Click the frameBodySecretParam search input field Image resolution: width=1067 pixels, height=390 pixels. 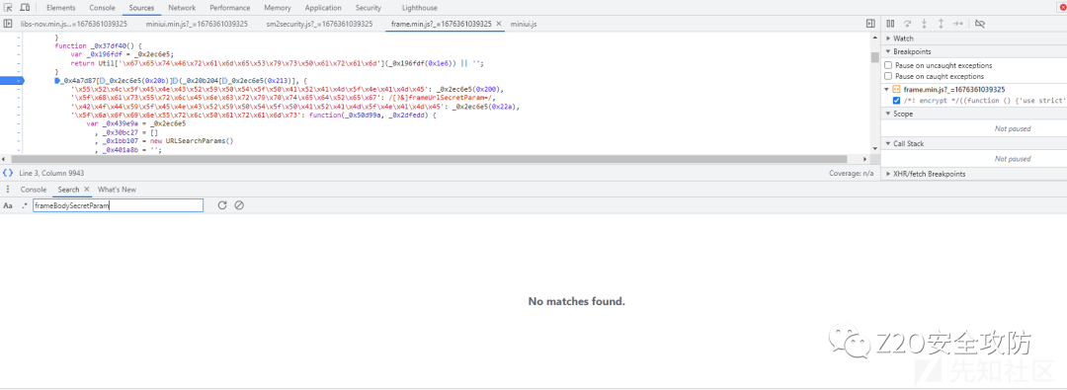pyautogui.click(x=118, y=205)
